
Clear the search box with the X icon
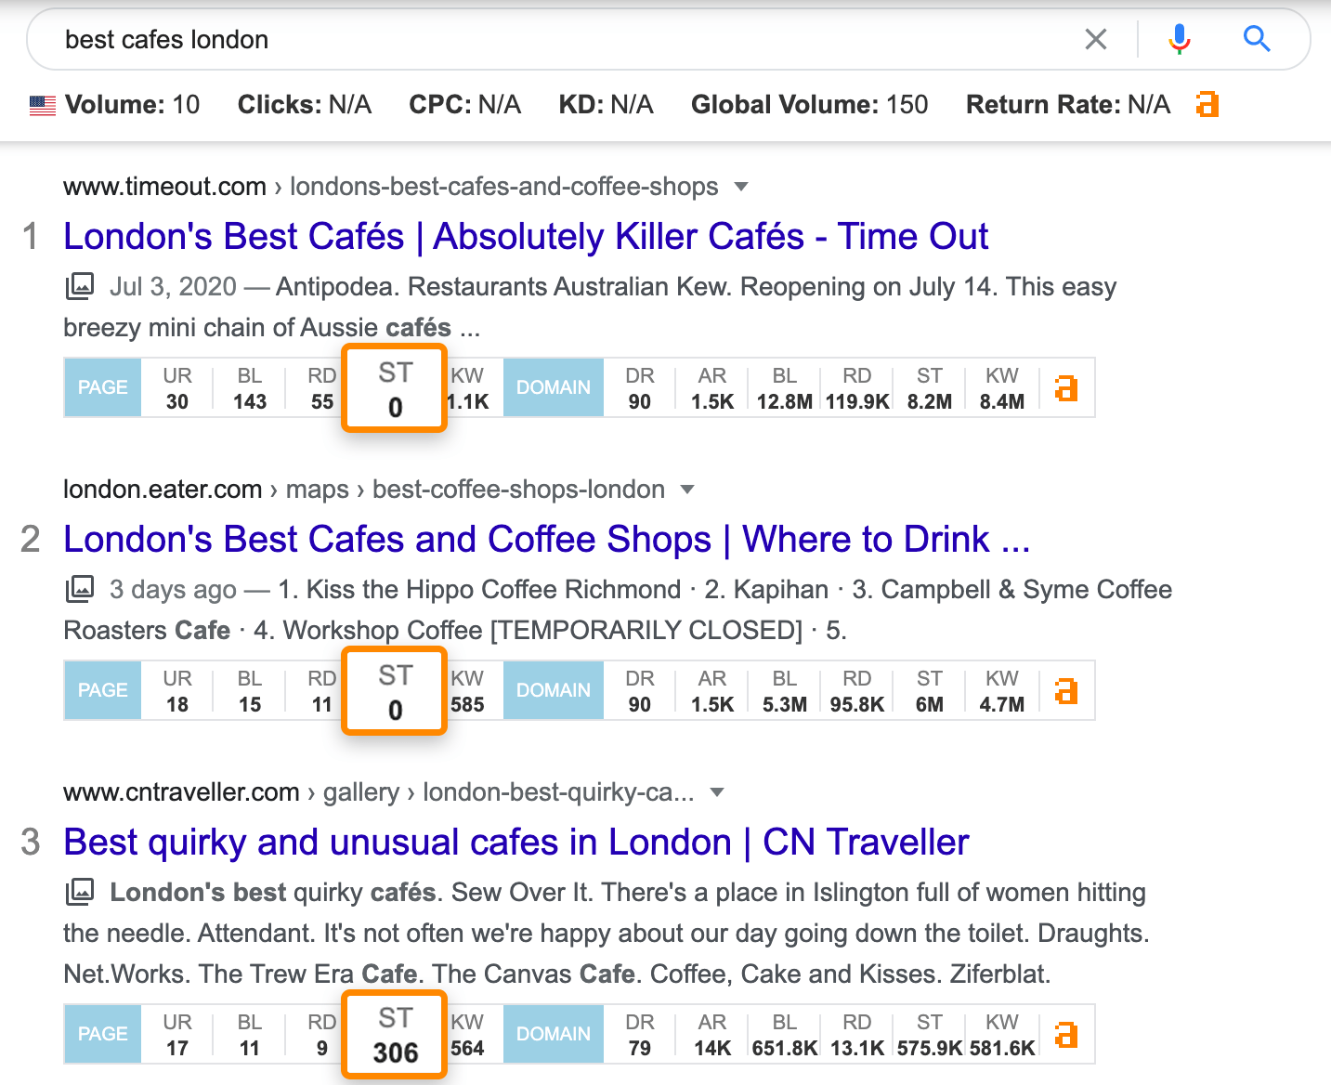coord(1096,39)
